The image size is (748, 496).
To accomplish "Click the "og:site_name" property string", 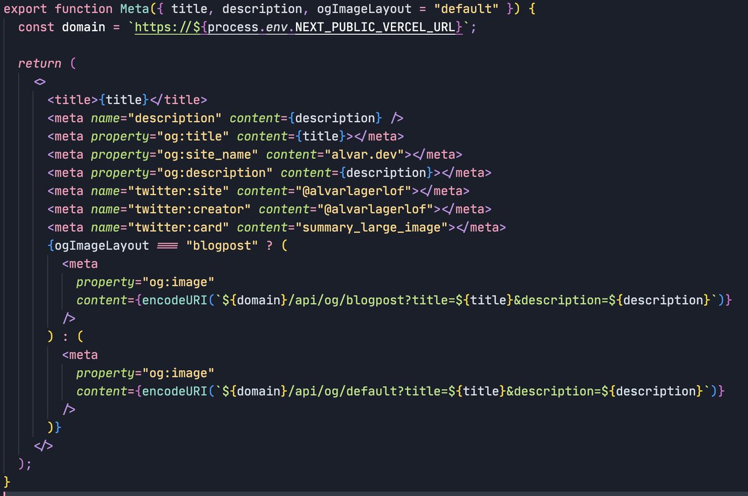I will pos(209,155).
